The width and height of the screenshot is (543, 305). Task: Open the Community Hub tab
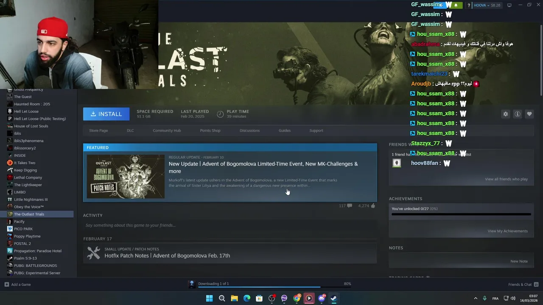tap(167, 130)
